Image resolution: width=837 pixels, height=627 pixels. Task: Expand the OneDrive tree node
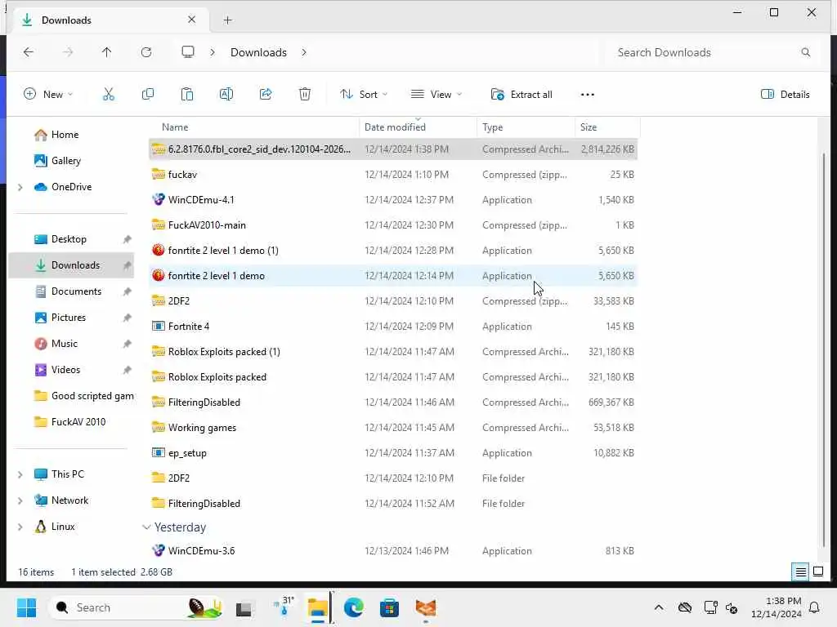[20, 187]
